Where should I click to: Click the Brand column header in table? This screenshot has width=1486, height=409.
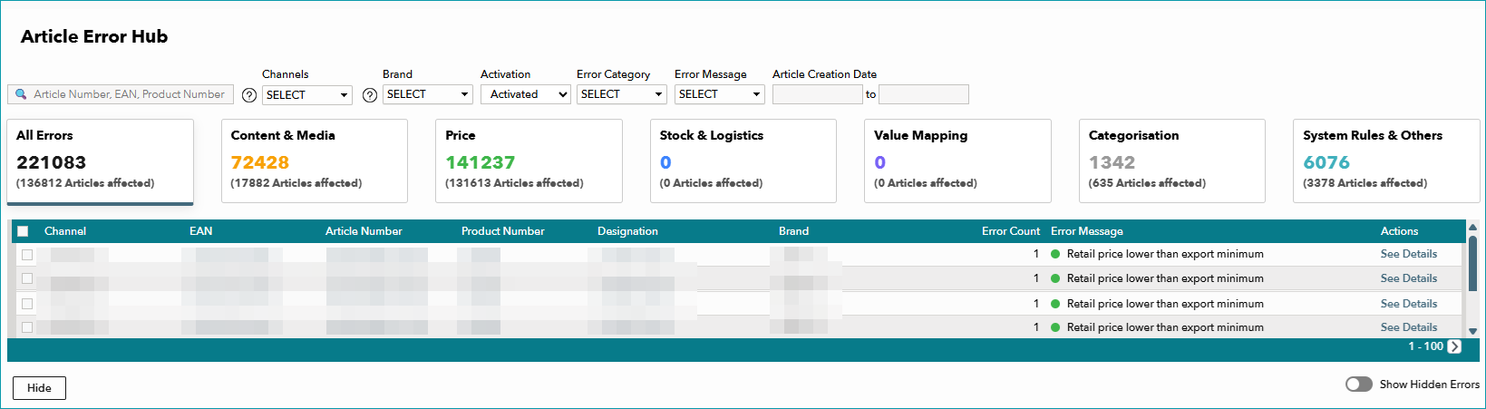coord(793,231)
